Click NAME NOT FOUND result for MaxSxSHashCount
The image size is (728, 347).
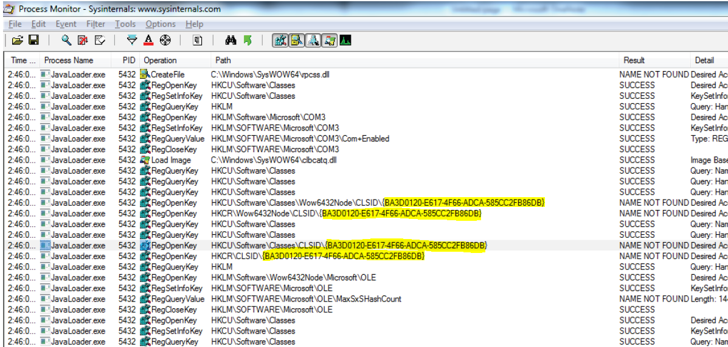point(654,299)
